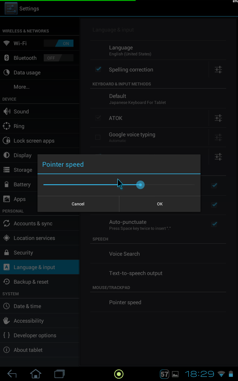The width and height of the screenshot is (238, 381).
Task: Expand More… under Wireless & Networks
Action: coord(22,87)
